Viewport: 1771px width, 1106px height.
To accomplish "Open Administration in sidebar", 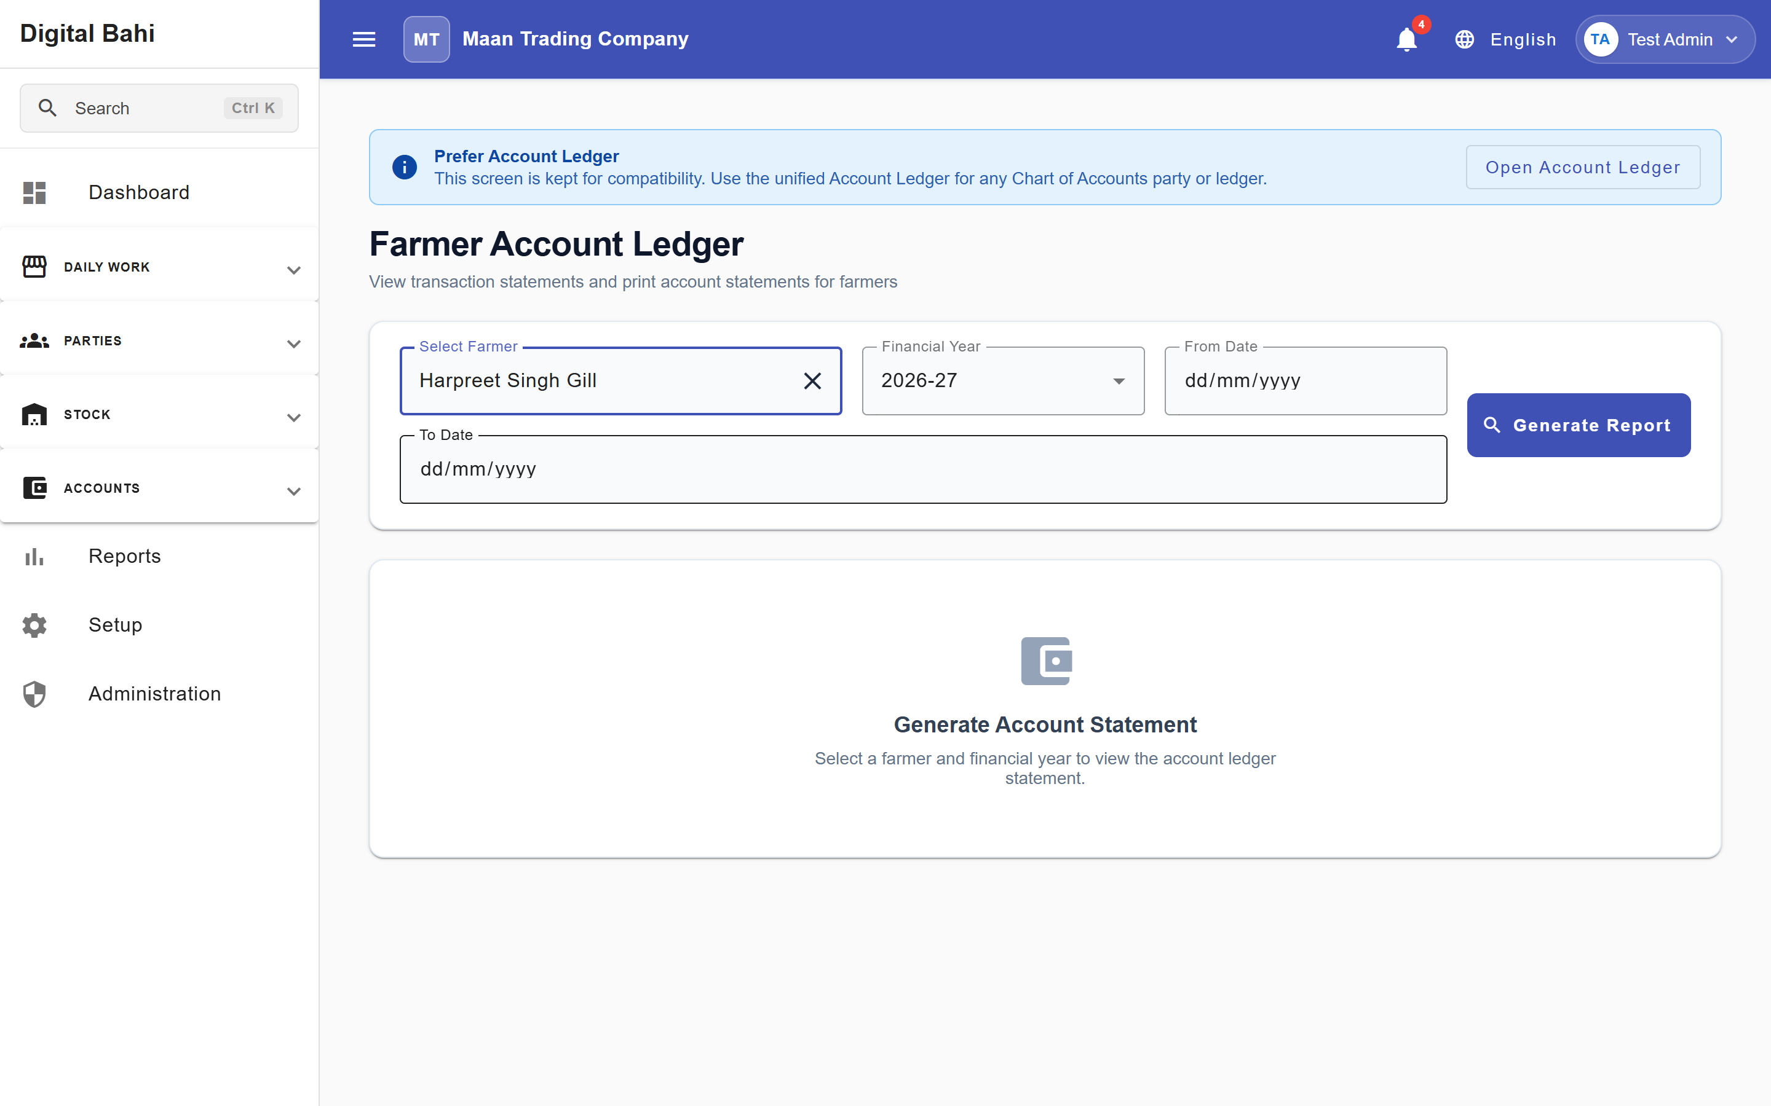I will pos(159,694).
